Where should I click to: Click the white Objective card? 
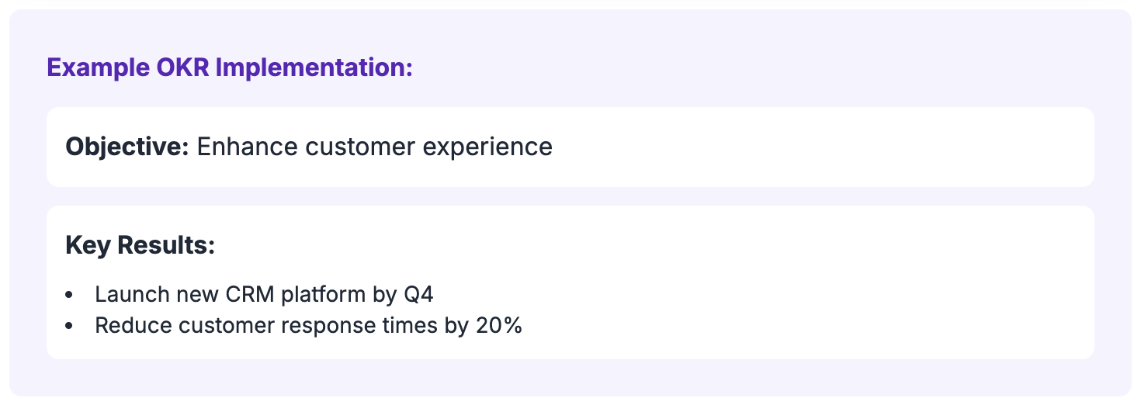(570, 147)
